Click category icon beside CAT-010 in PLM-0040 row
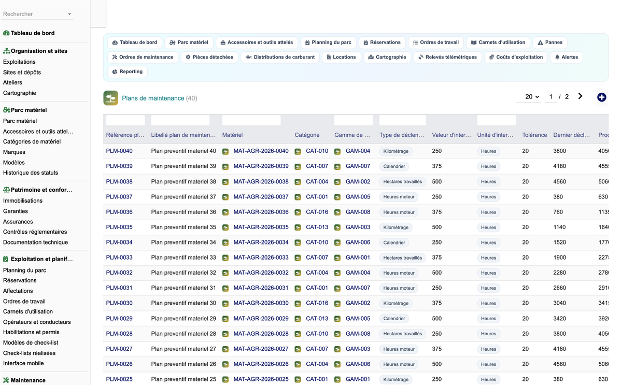This screenshot has width=622, height=385. [298, 151]
